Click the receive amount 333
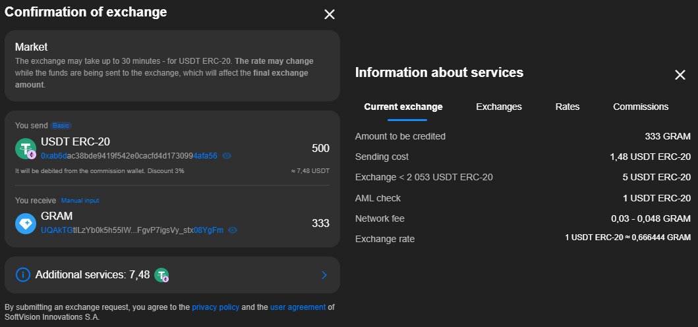698x327 pixels. tap(320, 223)
